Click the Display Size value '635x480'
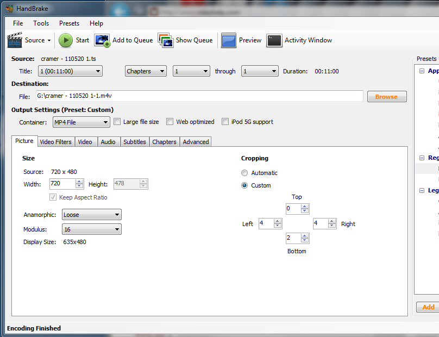439x337 pixels. (75, 242)
